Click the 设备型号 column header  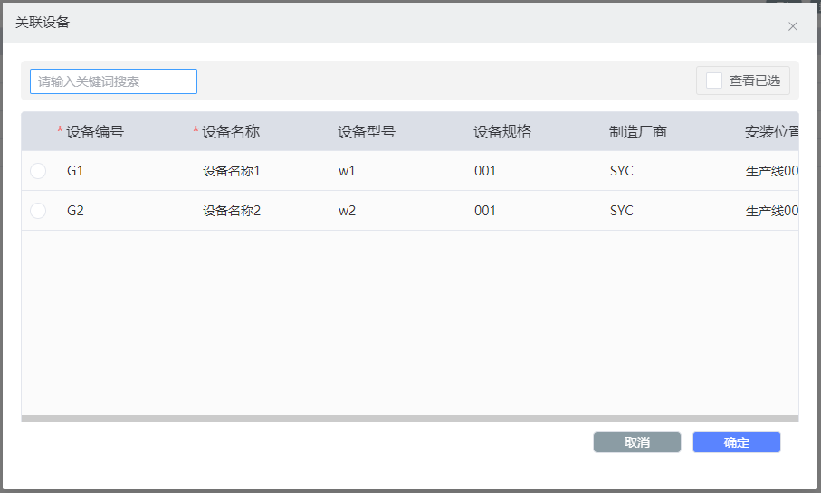(x=366, y=132)
